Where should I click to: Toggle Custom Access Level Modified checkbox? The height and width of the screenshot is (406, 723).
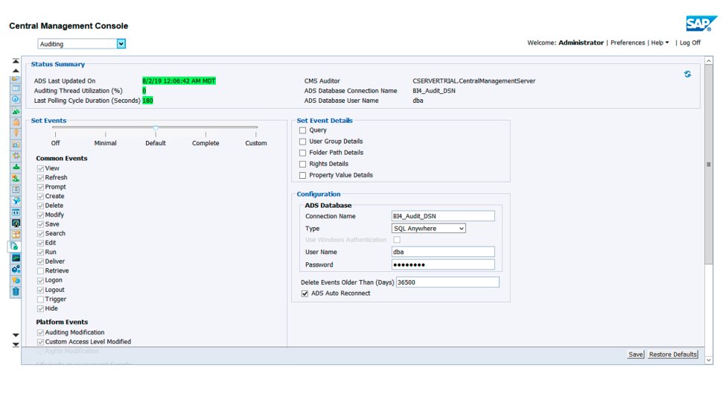tap(40, 342)
